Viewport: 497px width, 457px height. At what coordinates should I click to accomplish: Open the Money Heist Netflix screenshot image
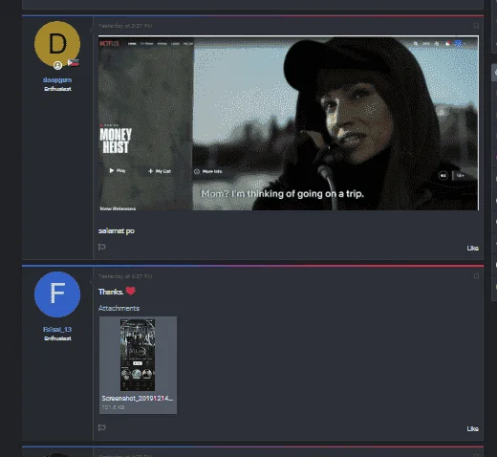click(x=289, y=123)
